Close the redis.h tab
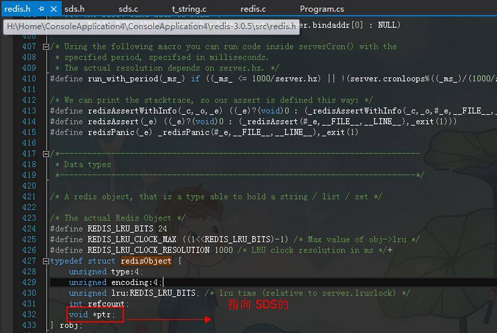The image size is (497, 333). [x=53, y=9]
